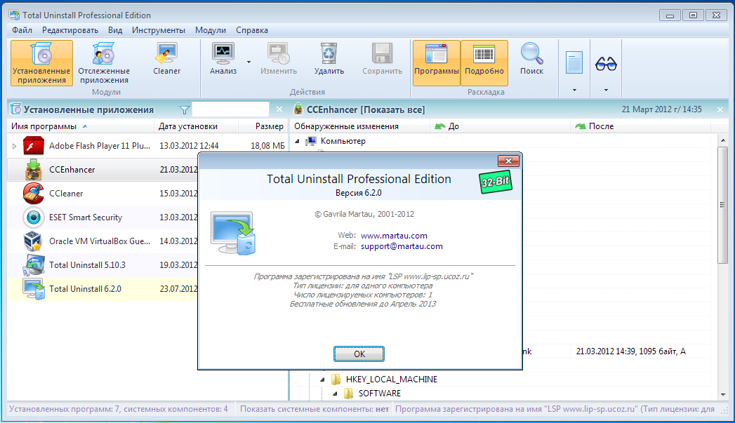Click the document page icon in toolbar
This screenshot has height=423, width=735.
(574, 62)
